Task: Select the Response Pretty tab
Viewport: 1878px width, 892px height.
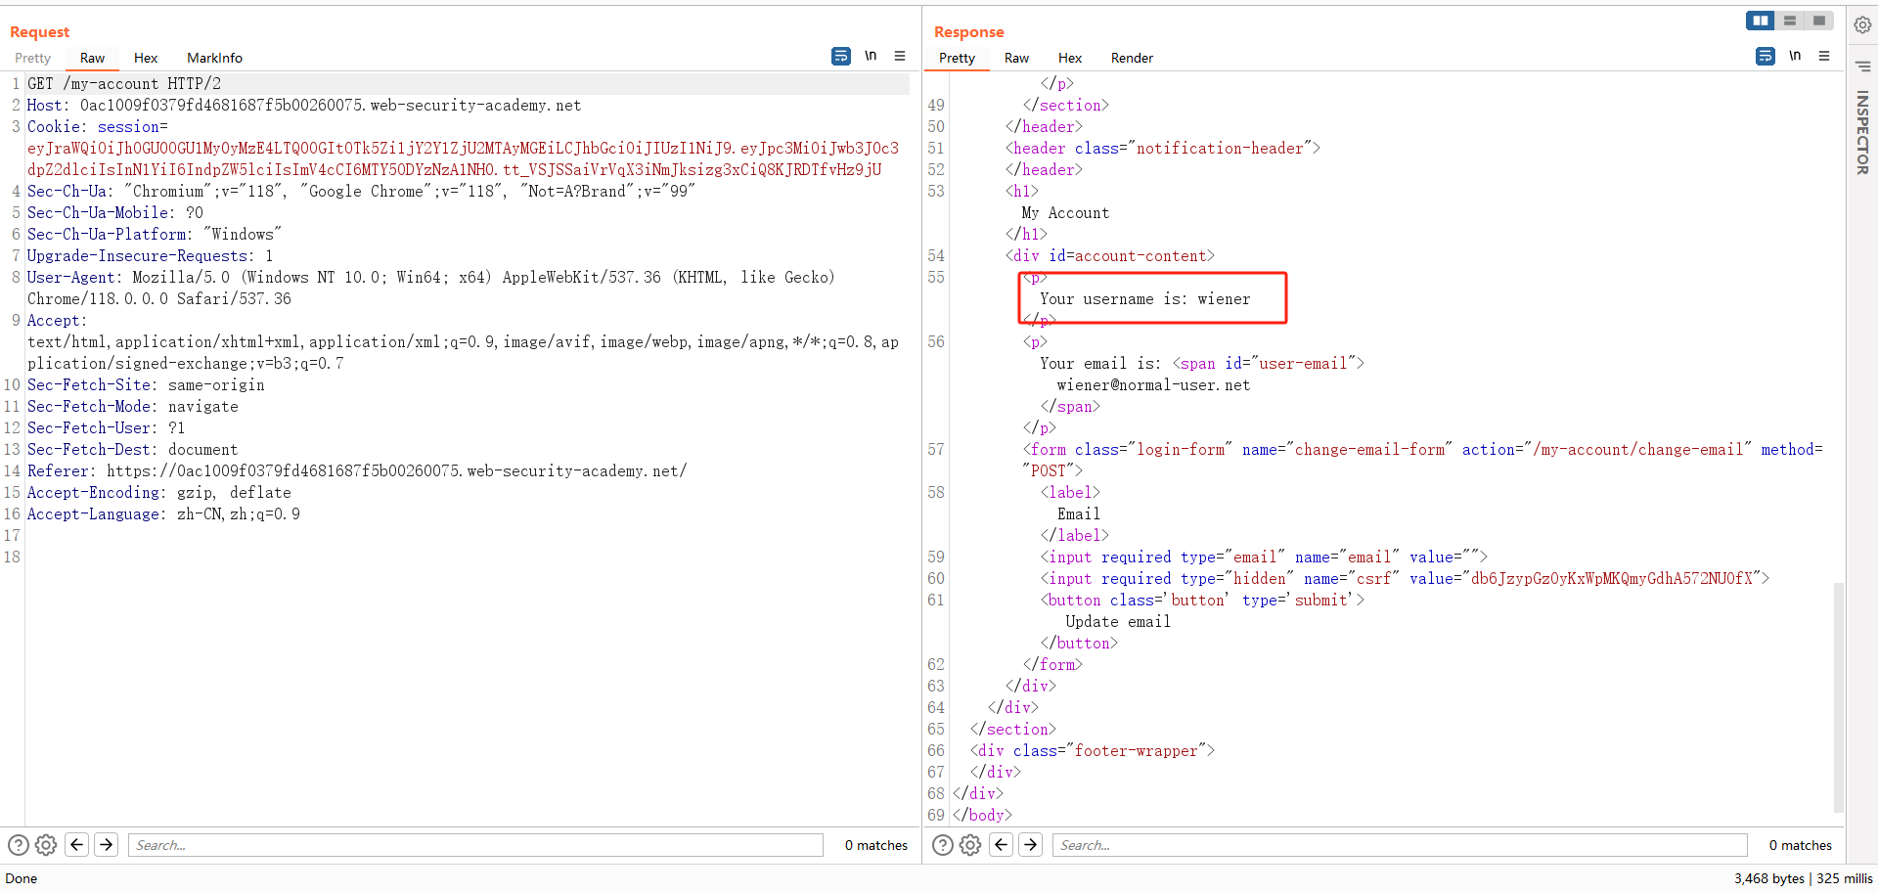Action: coord(957,58)
